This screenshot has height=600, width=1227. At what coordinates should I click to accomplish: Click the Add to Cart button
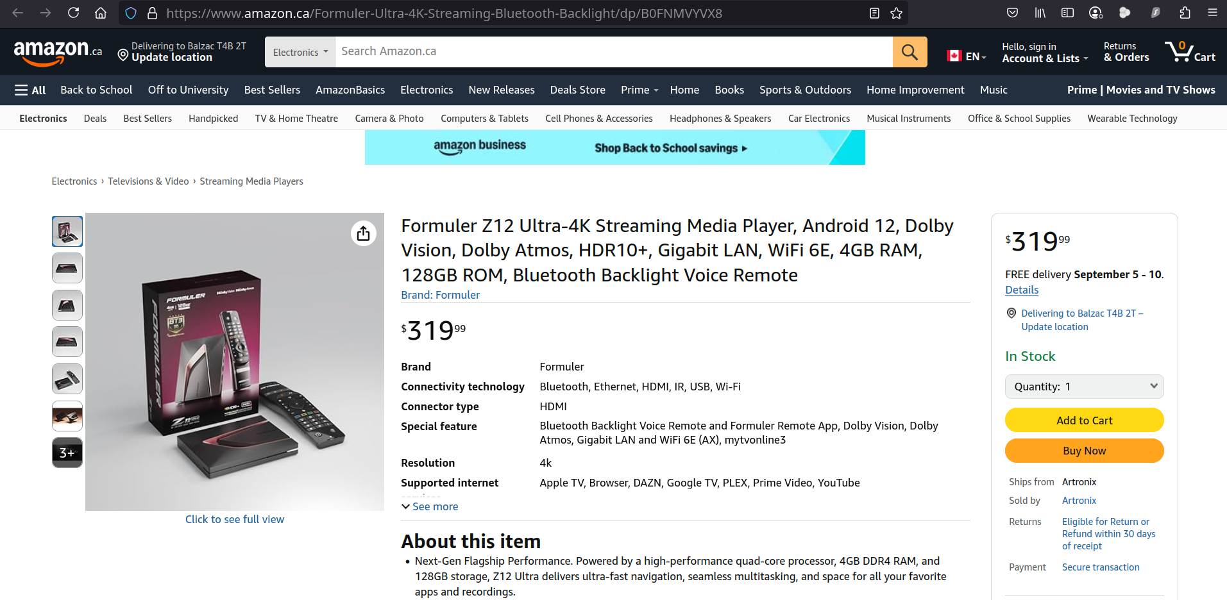(x=1084, y=421)
